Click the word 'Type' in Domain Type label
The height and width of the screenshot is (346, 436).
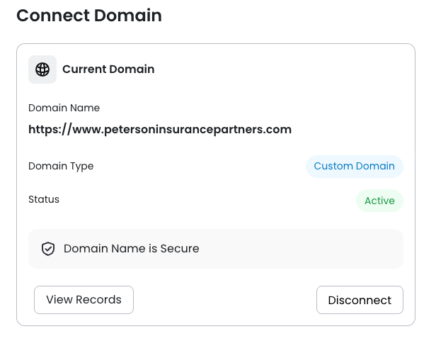[81, 166]
